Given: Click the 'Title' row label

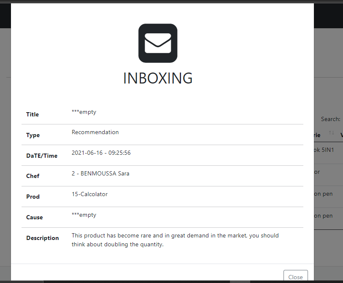Looking at the screenshot, I should pos(32,114).
